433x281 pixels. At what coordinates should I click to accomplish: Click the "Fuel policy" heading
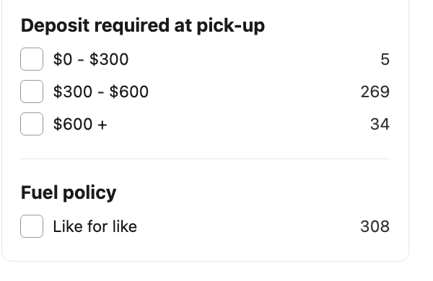[x=69, y=193]
